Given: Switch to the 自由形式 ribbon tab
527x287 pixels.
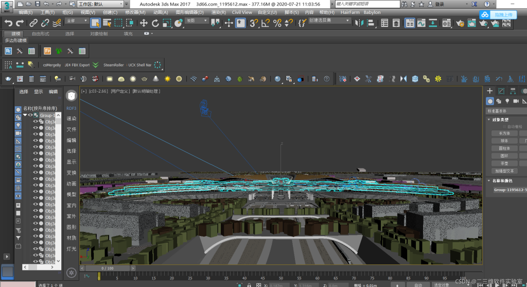Looking at the screenshot, I should (x=40, y=33).
